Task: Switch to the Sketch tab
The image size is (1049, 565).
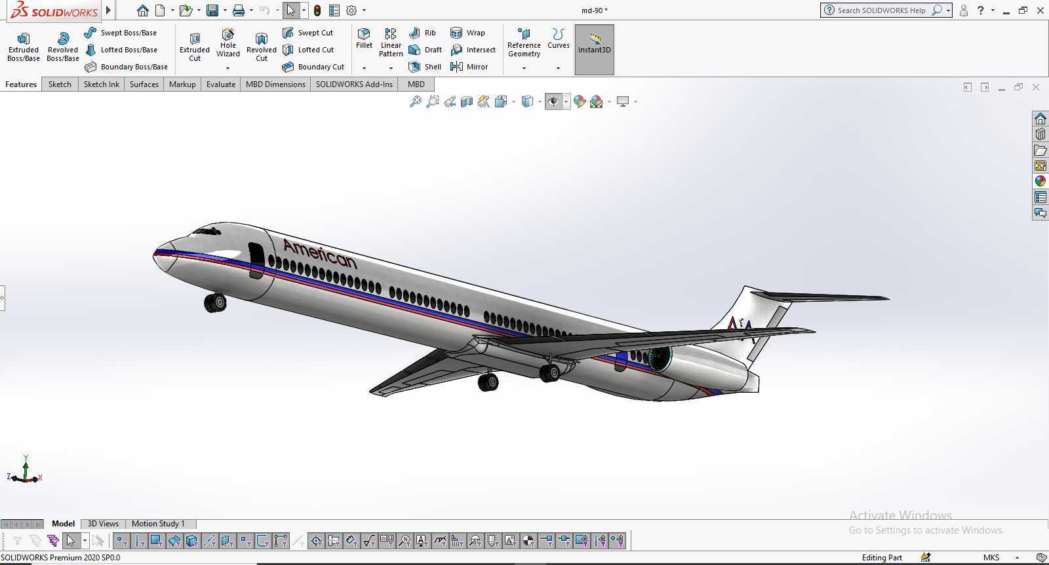Action: tap(60, 84)
